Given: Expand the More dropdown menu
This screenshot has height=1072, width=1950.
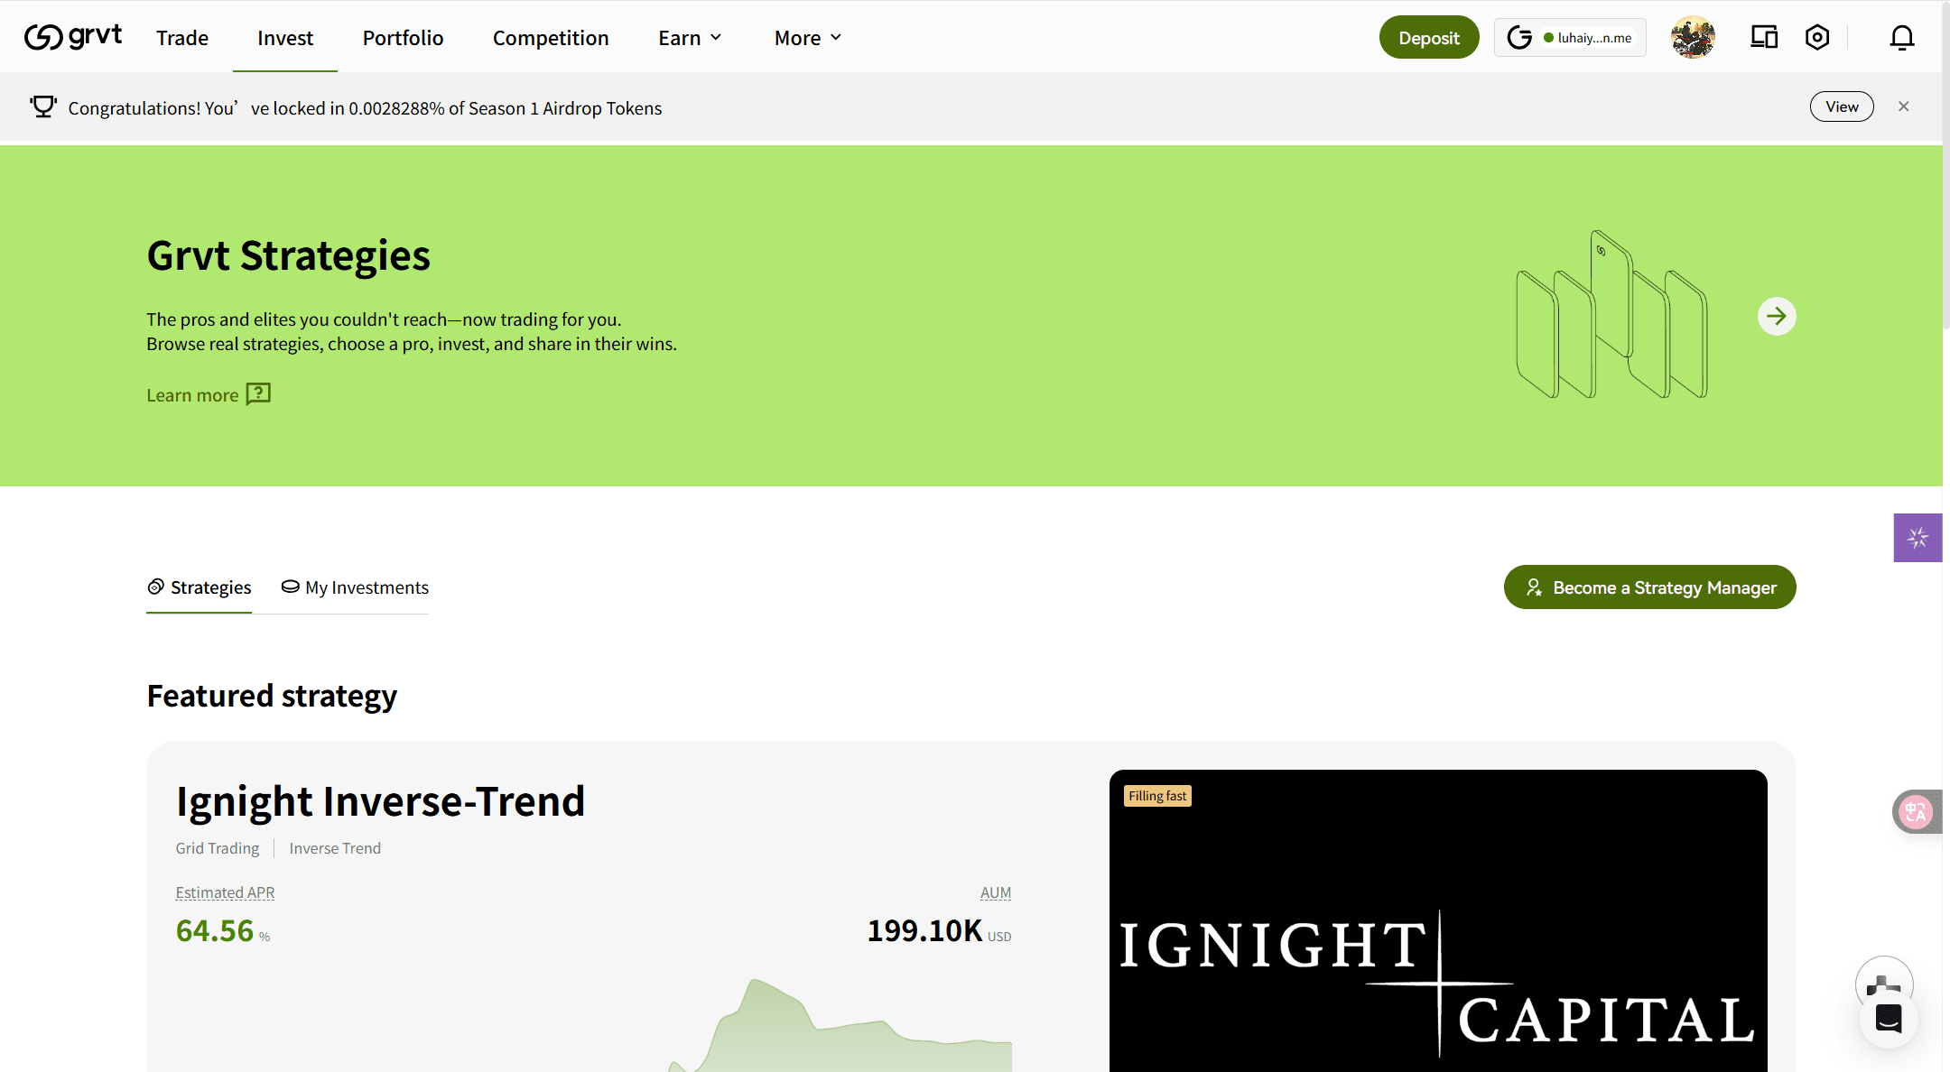Looking at the screenshot, I should pos(807,38).
